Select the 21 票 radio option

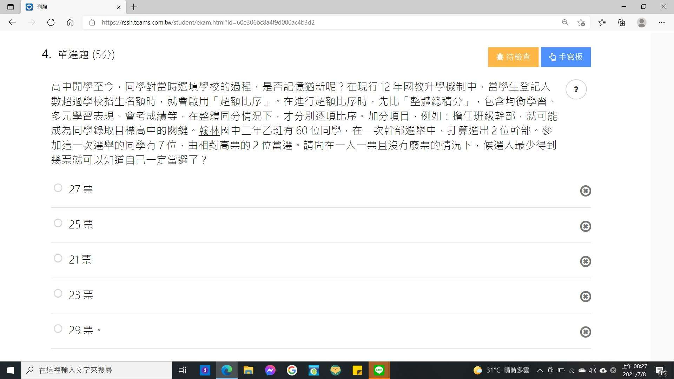(x=58, y=258)
